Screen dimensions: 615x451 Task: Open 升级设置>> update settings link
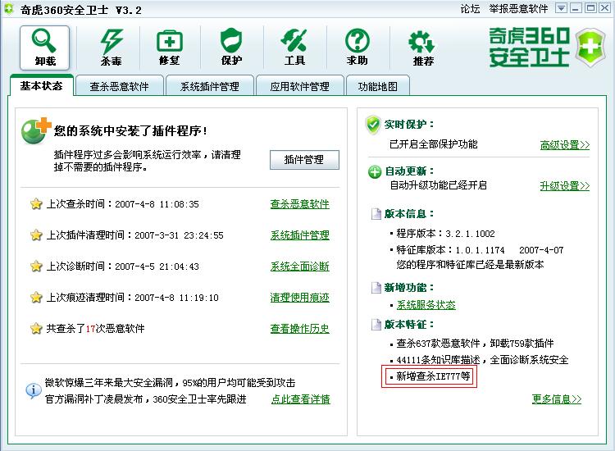565,185
